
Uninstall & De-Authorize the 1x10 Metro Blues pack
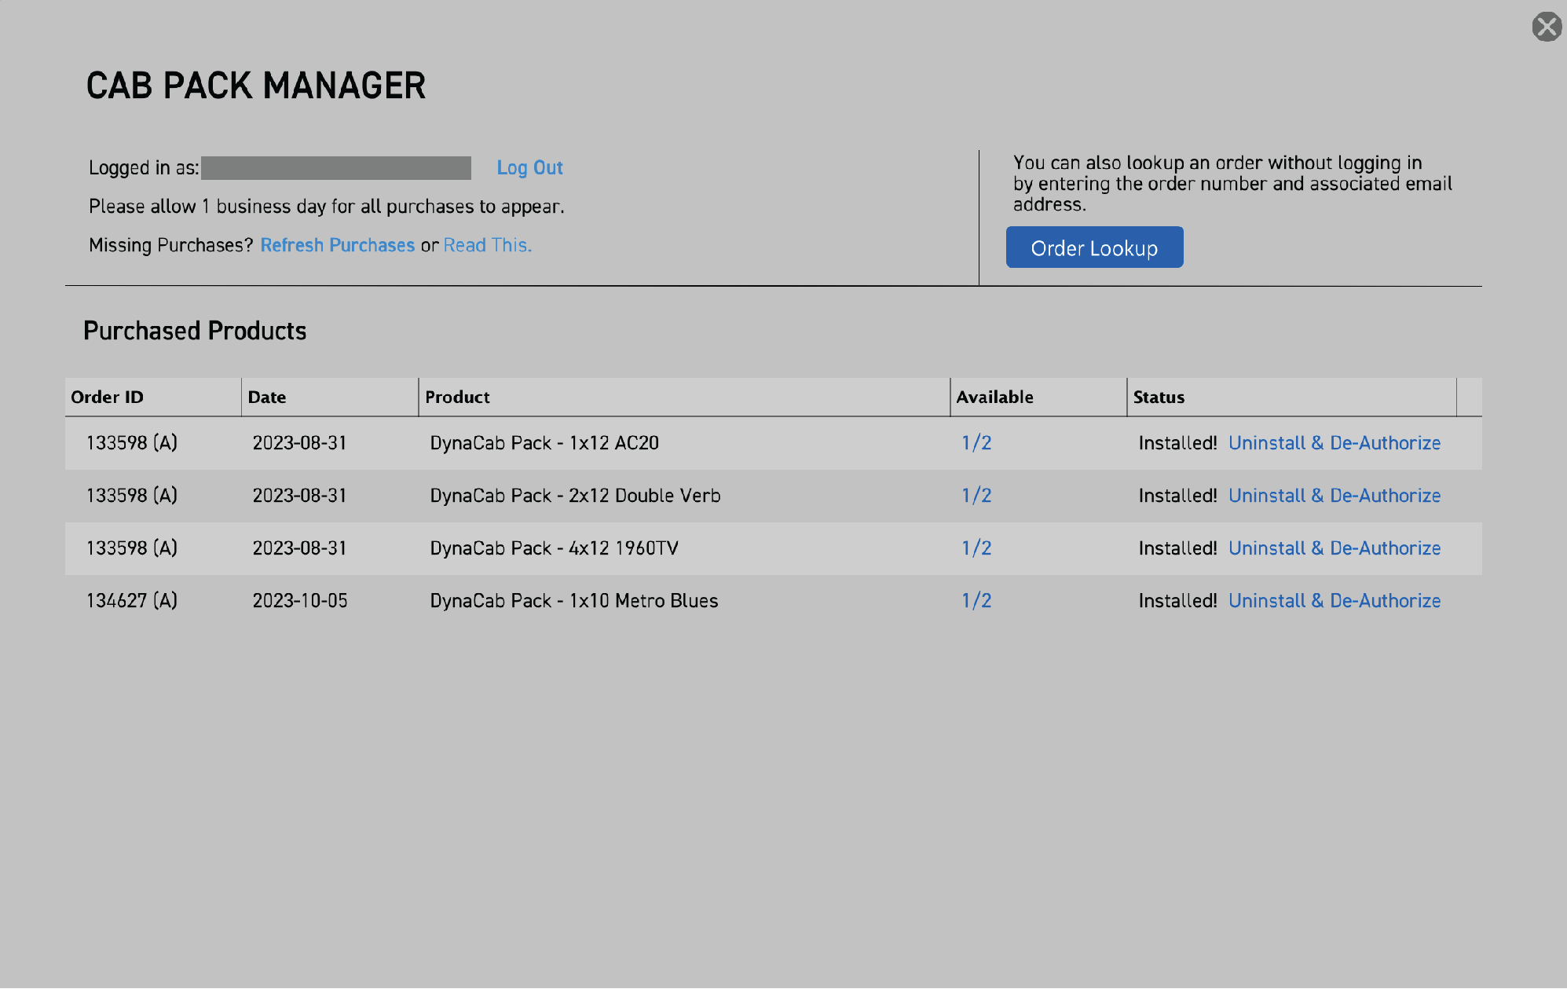(x=1334, y=601)
